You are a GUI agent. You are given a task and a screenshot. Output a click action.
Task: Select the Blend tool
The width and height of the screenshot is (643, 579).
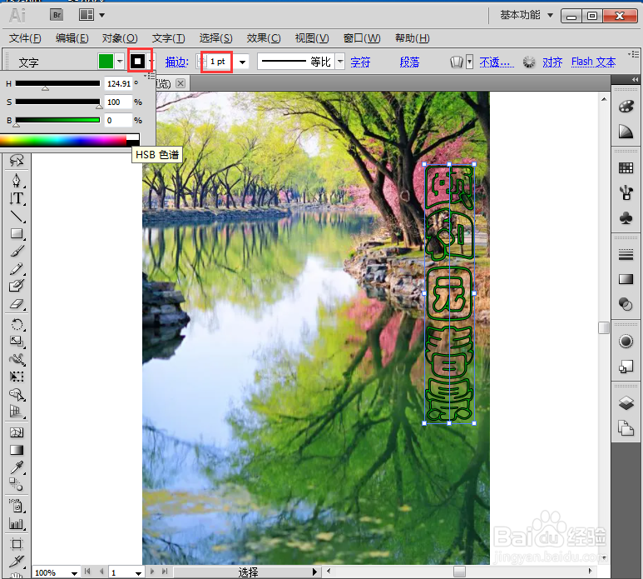[x=17, y=485]
